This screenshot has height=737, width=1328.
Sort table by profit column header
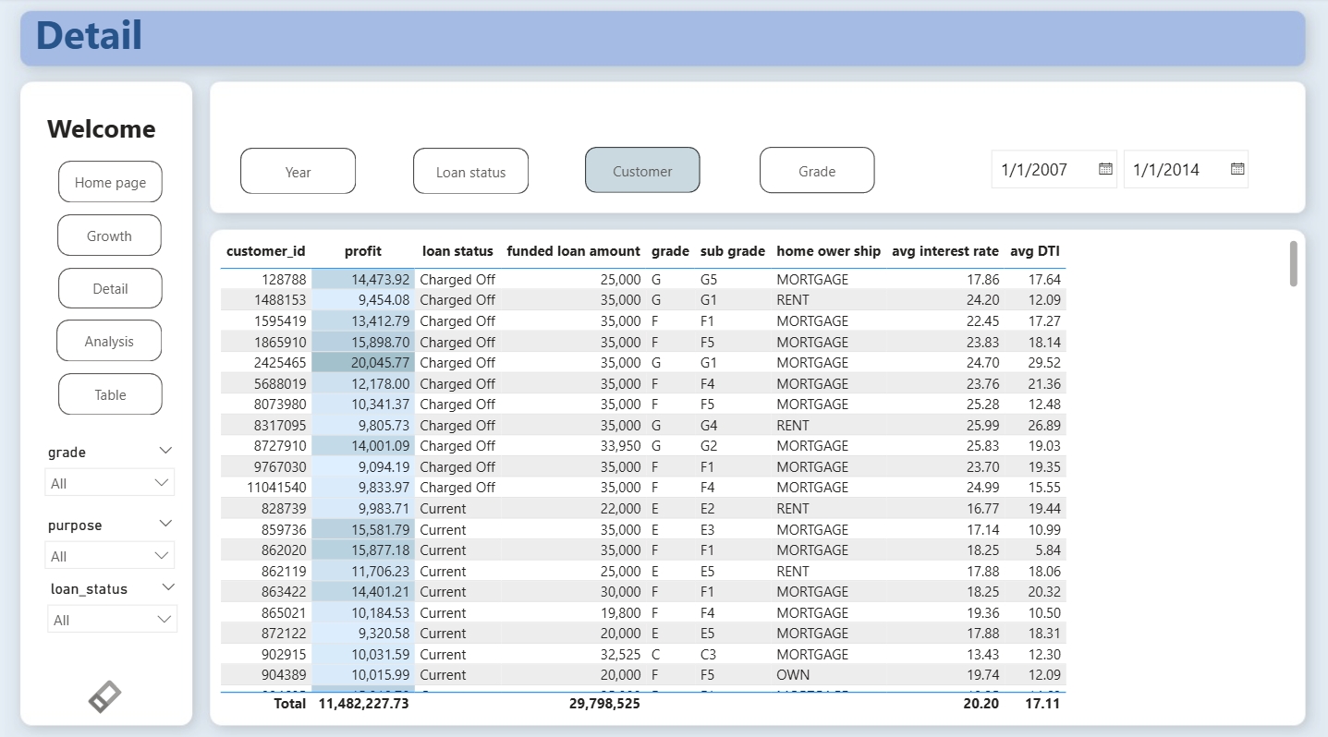(x=362, y=251)
